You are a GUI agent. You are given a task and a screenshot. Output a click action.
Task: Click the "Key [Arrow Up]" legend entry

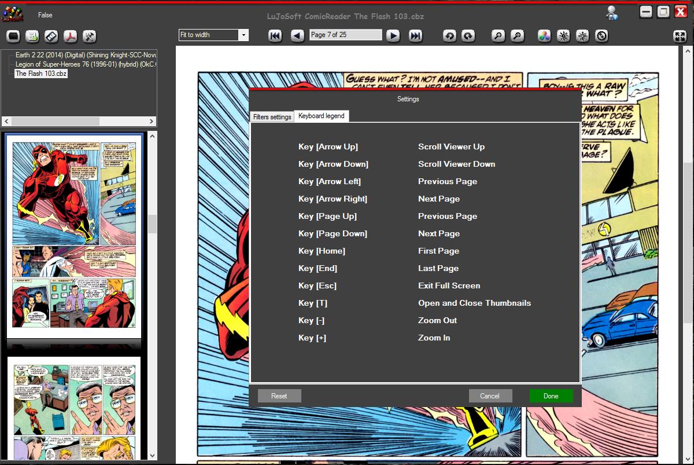tap(328, 147)
